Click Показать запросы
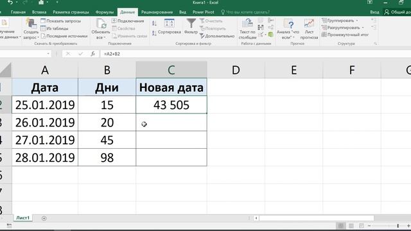Viewport: 411px width, 231px height. pyautogui.click(x=60, y=21)
